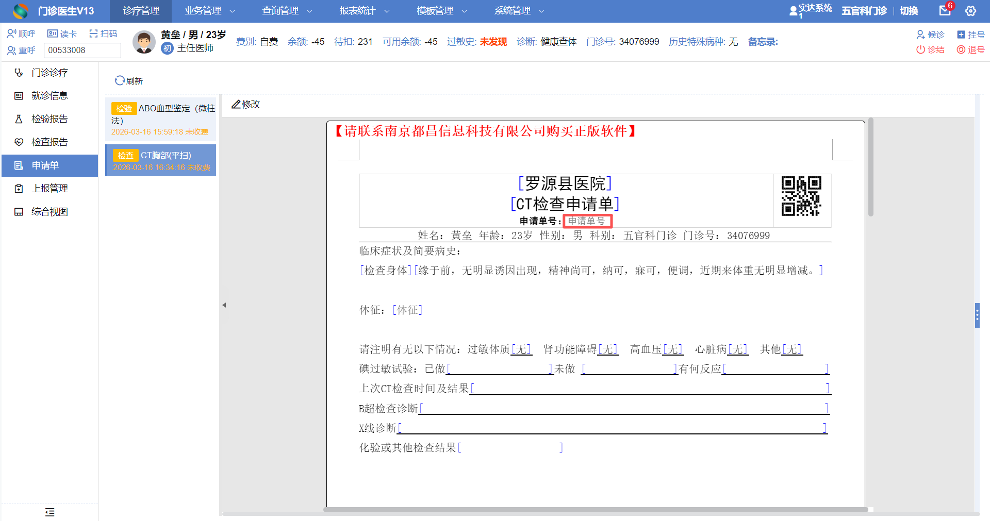Click the X线诊断 blank field
The height and width of the screenshot is (521, 990).
pyautogui.click(x=613, y=428)
